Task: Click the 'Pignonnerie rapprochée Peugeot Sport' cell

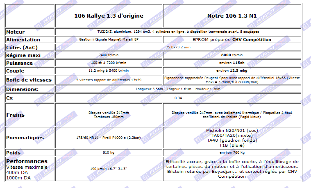Action: [232, 80]
